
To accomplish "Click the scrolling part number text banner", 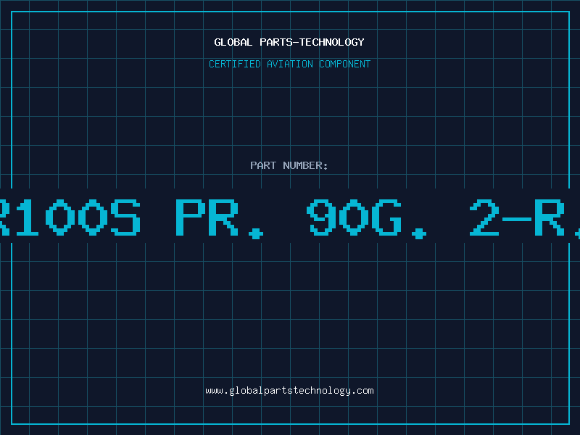I will click(290, 216).
